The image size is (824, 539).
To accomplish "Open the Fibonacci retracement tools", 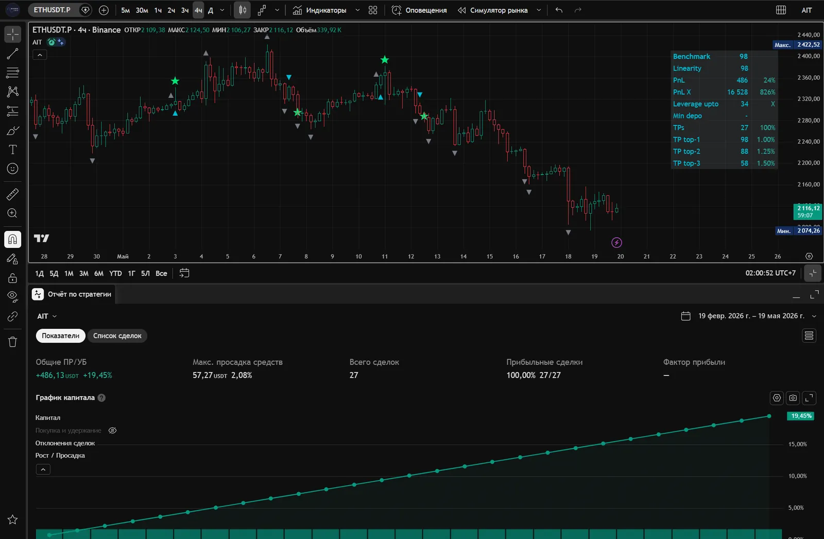I will pyautogui.click(x=12, y=73).
